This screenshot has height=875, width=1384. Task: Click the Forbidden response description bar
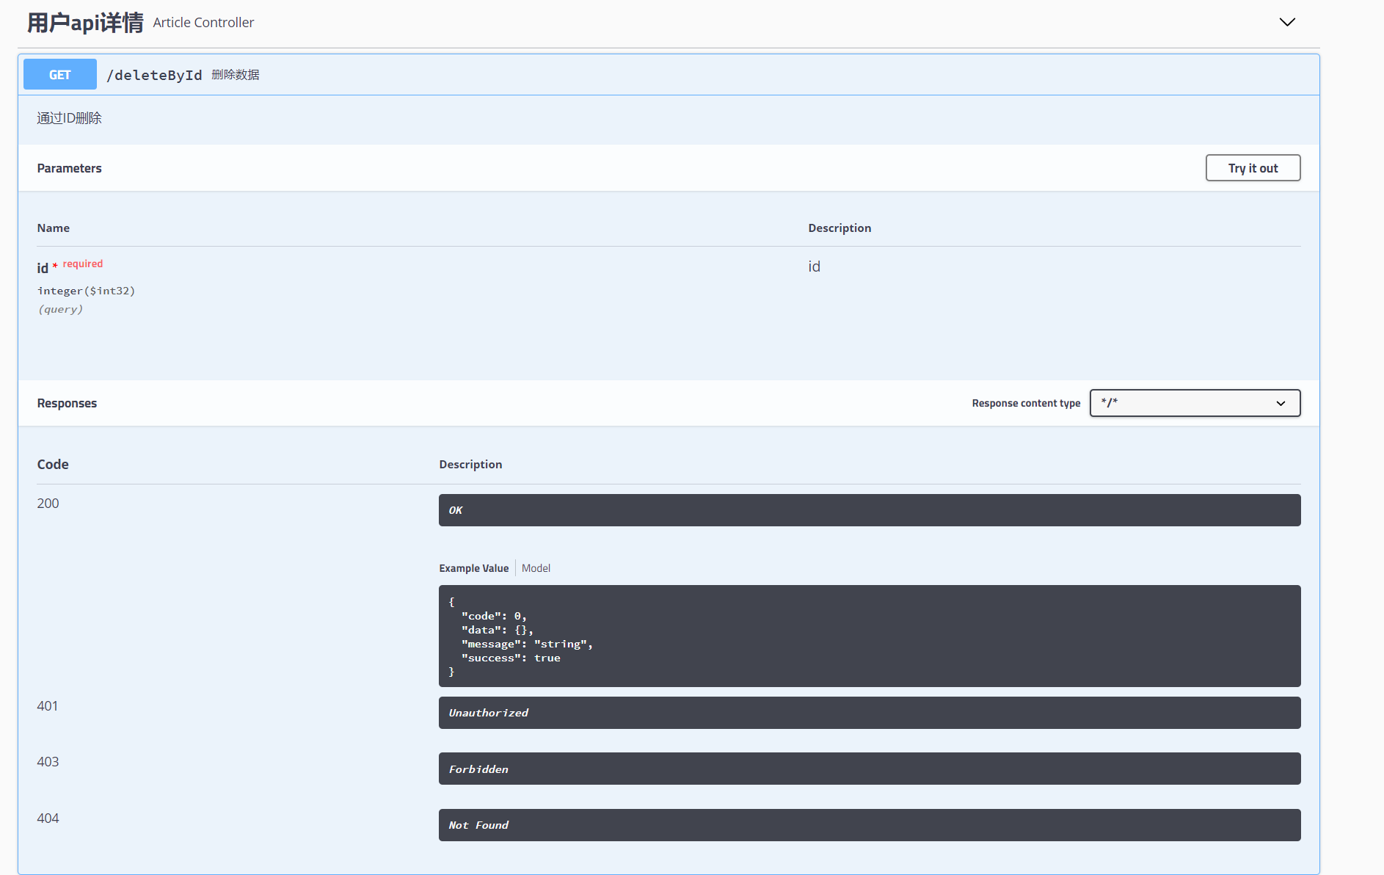869,769
